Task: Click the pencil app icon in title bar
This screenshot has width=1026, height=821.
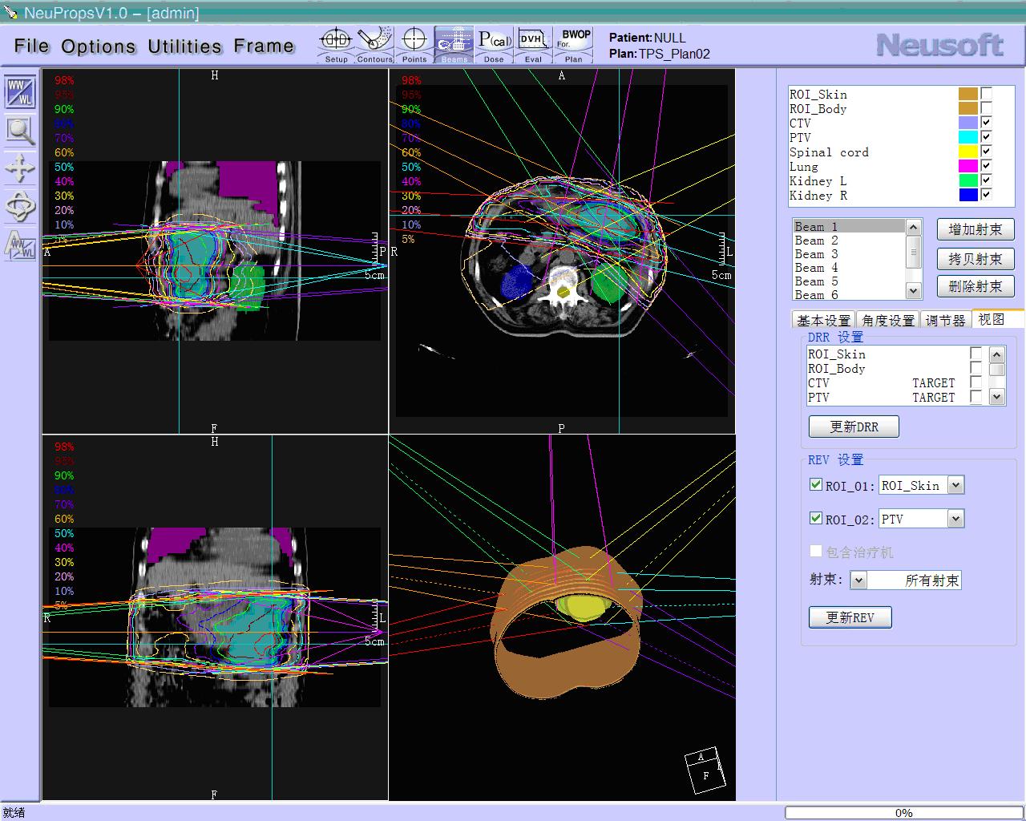Action: tap(10, 13)
